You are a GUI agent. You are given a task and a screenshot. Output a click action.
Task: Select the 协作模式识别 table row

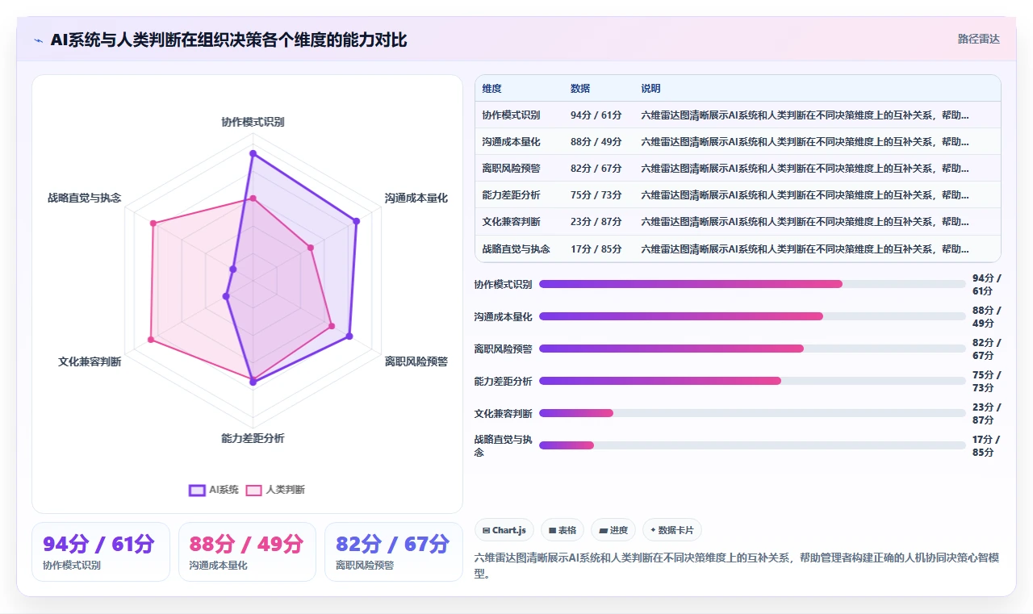point(738,115)
